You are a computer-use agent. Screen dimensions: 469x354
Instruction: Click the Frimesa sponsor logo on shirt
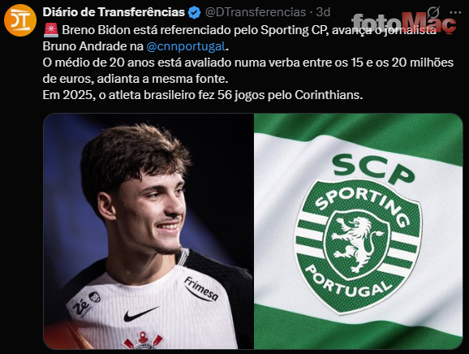click(200, 289)
